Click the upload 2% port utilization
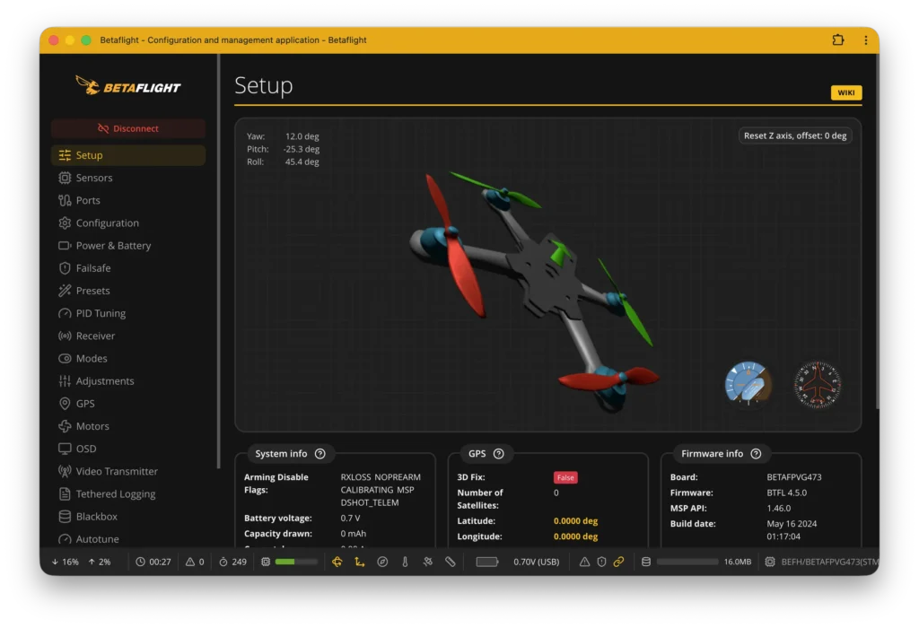 100,562
